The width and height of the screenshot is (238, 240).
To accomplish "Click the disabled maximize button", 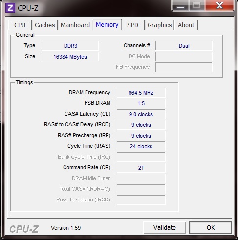I will 196,6.
